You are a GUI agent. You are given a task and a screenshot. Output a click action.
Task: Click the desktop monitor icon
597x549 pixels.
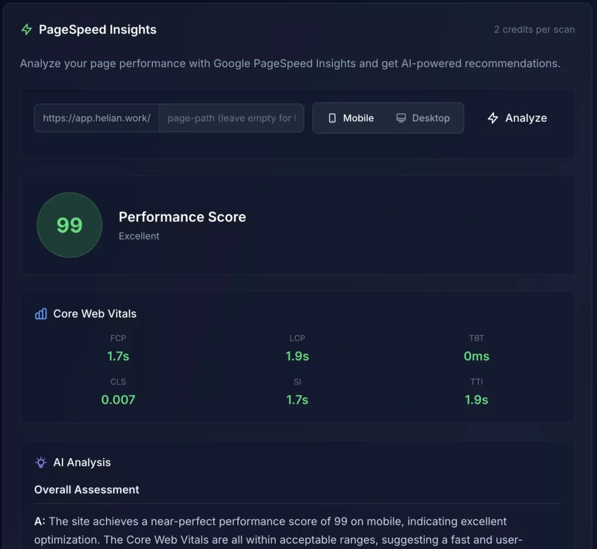[401, 118]
